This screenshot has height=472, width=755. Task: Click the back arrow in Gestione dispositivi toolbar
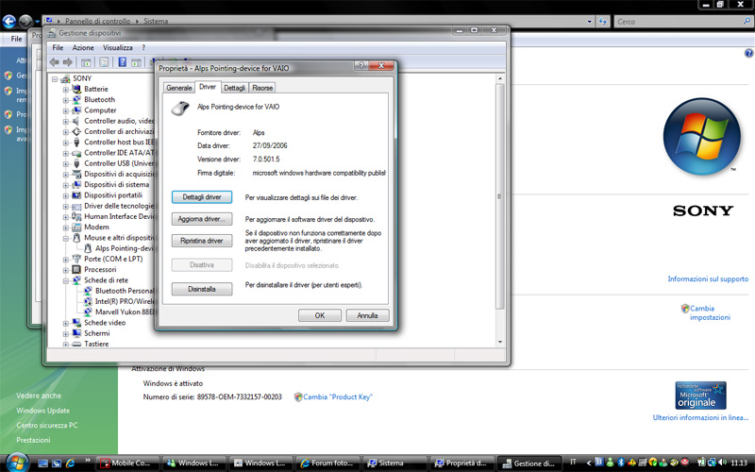point(55,62)
